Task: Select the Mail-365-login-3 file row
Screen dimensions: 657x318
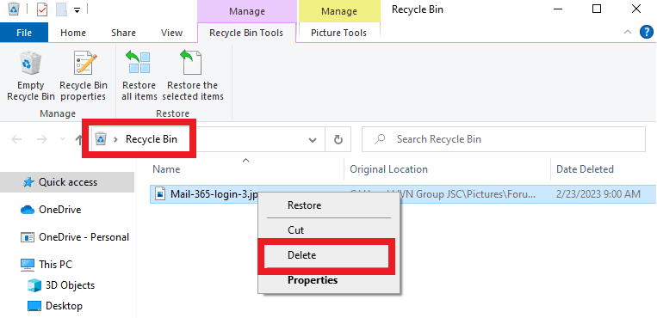Action: (403, 194)
